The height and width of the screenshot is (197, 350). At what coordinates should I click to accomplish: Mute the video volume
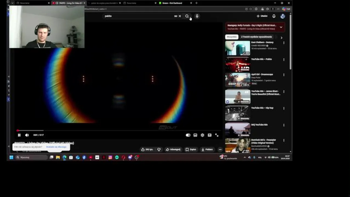point(27,135)
